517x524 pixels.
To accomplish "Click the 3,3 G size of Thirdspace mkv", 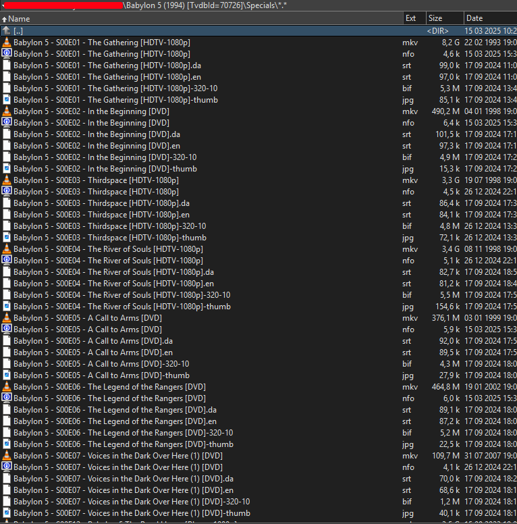I will tap(451, 180).
